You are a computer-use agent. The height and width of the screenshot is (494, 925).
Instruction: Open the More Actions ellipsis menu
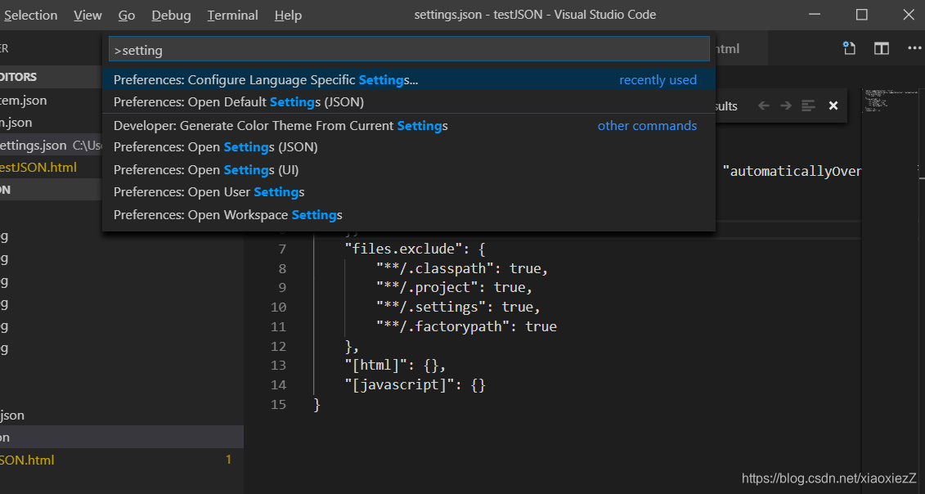point(914,48)
